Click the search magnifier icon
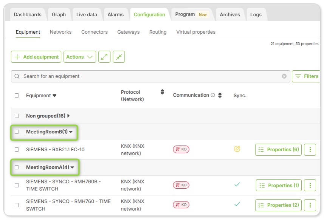 [x=17, y=76]
